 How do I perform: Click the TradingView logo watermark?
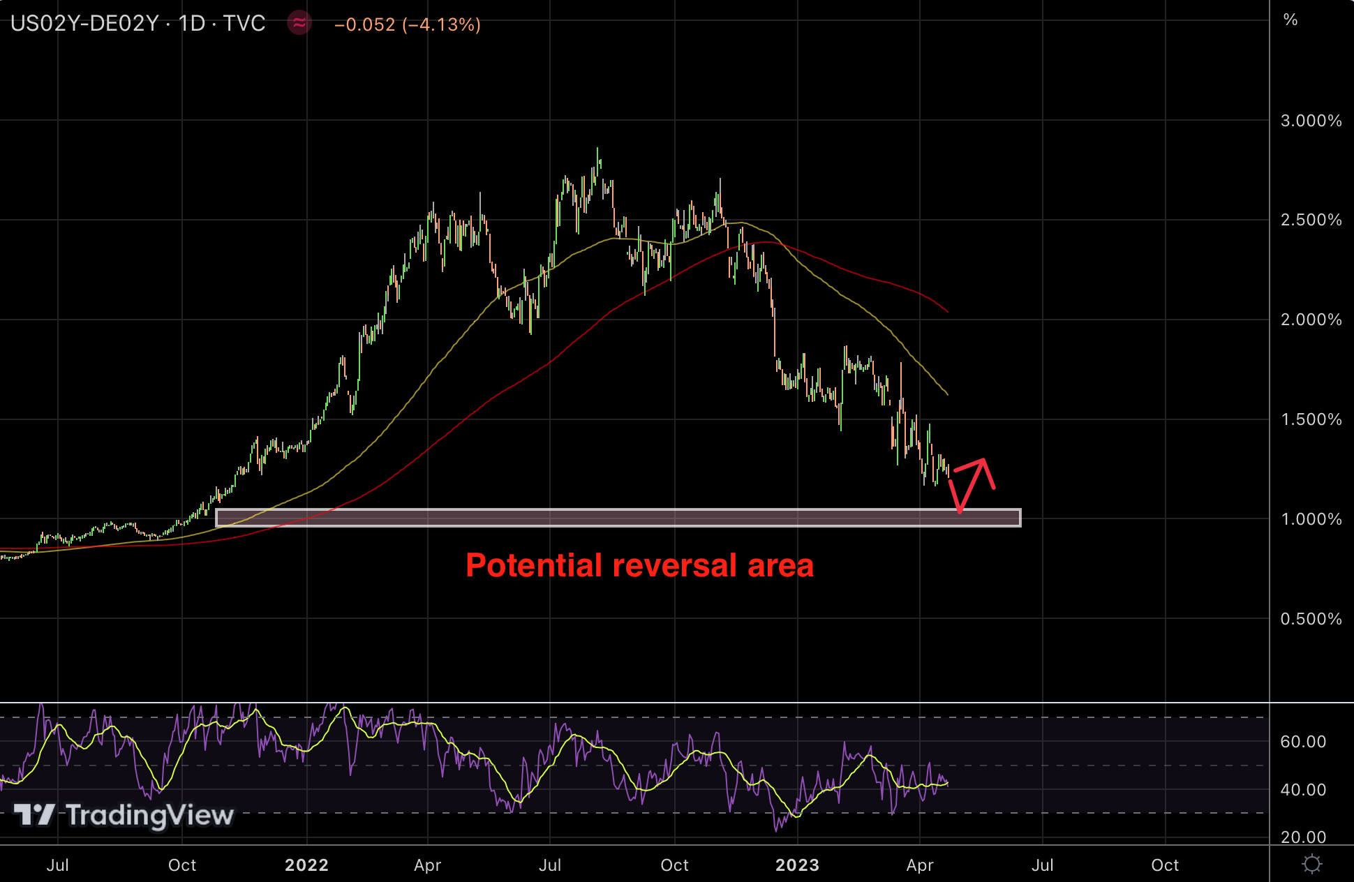pyautogui.click(x=124, y=814)
